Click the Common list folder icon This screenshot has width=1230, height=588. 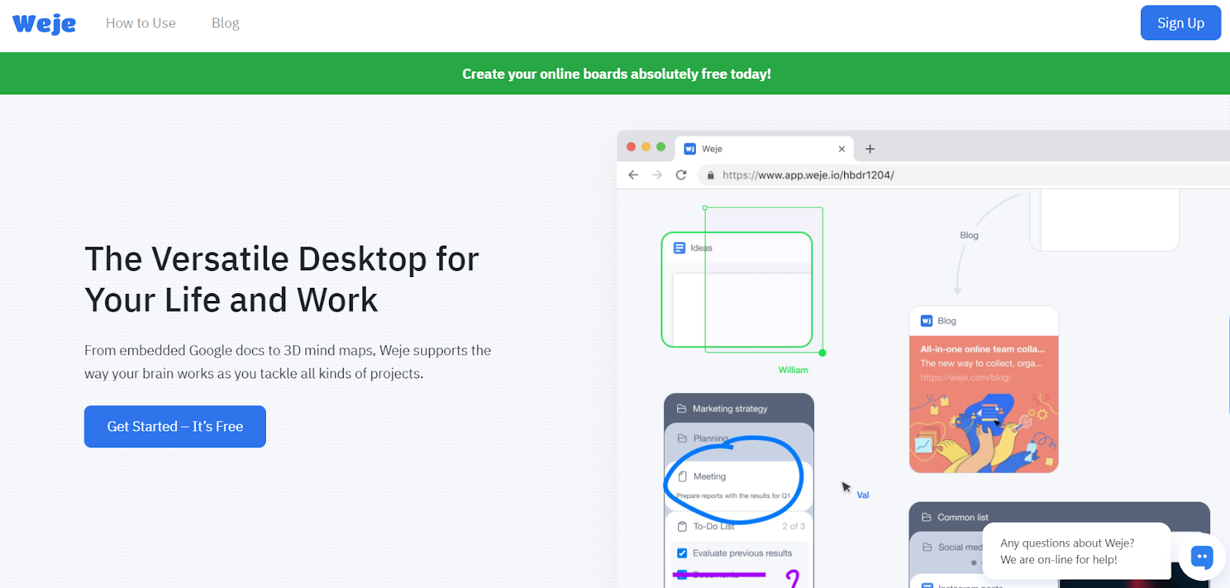coord(926,517)
